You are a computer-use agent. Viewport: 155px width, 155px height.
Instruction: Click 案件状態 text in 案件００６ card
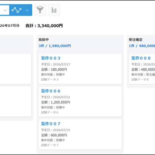tap(53, 107)
